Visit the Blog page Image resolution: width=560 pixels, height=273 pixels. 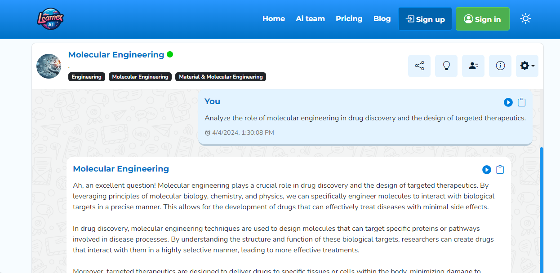point(382,19)
